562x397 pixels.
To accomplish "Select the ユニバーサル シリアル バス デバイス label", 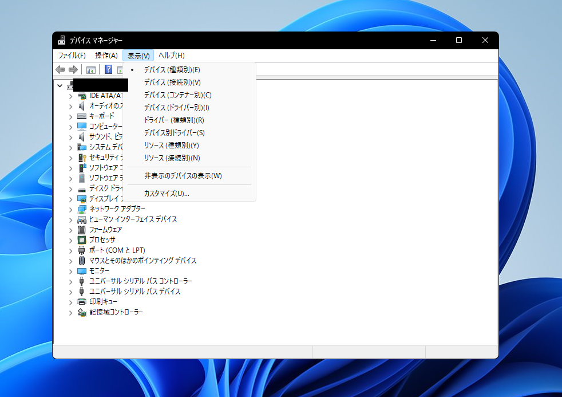I will click(134, 292).
